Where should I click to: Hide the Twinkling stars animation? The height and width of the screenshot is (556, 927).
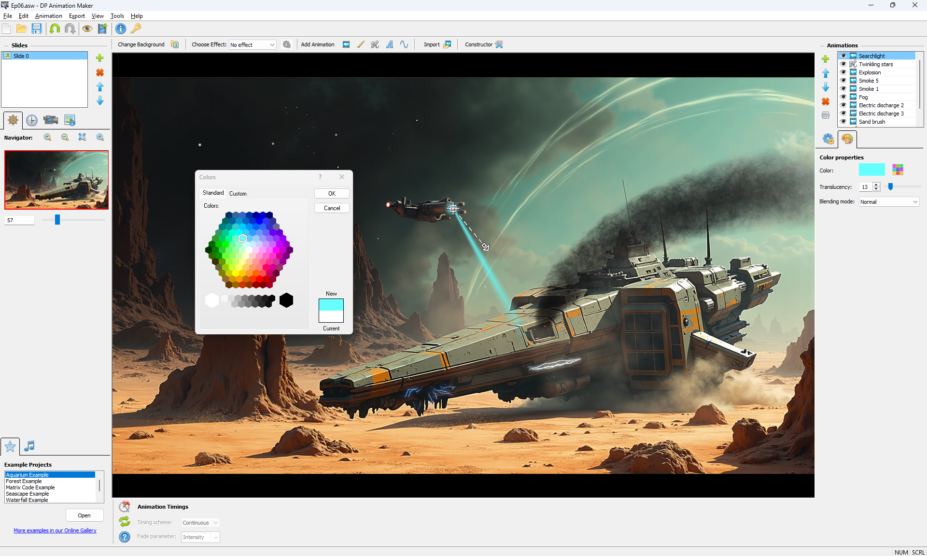(843, 64)
